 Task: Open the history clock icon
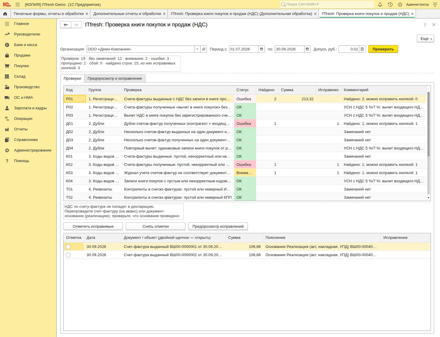[390, 4]
